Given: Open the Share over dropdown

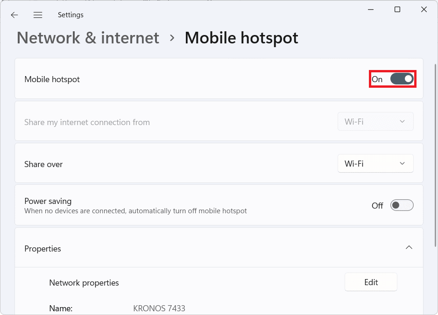Looking at the screenshot, I should point(375,163).
